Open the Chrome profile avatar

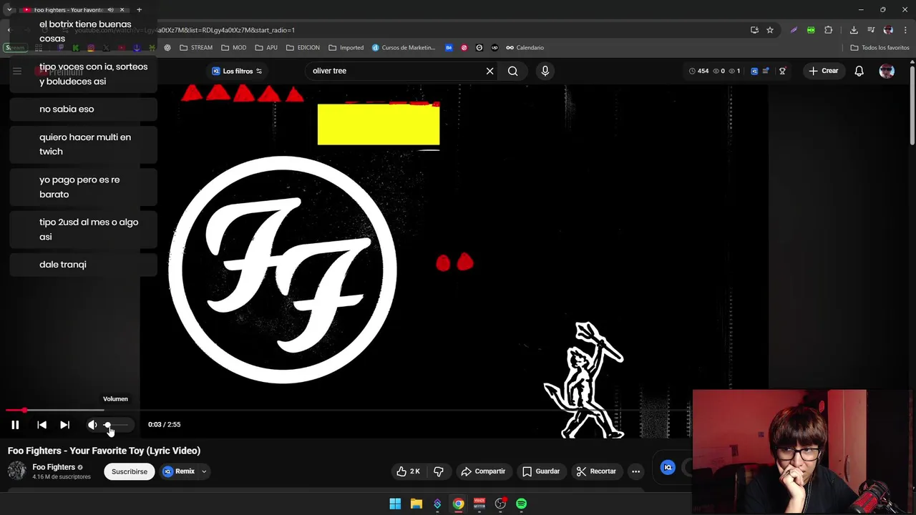click(x=888, y=30)
